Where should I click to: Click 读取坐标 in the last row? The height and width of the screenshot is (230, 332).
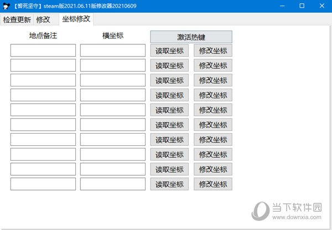pos(169,184)
